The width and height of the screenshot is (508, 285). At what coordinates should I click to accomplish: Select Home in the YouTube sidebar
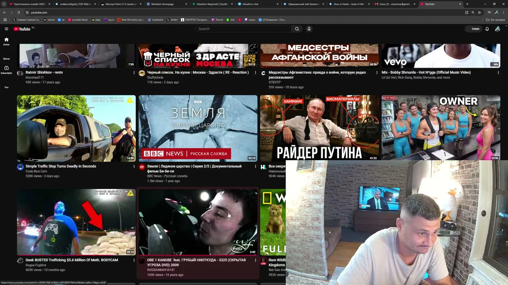pos(6,42)
